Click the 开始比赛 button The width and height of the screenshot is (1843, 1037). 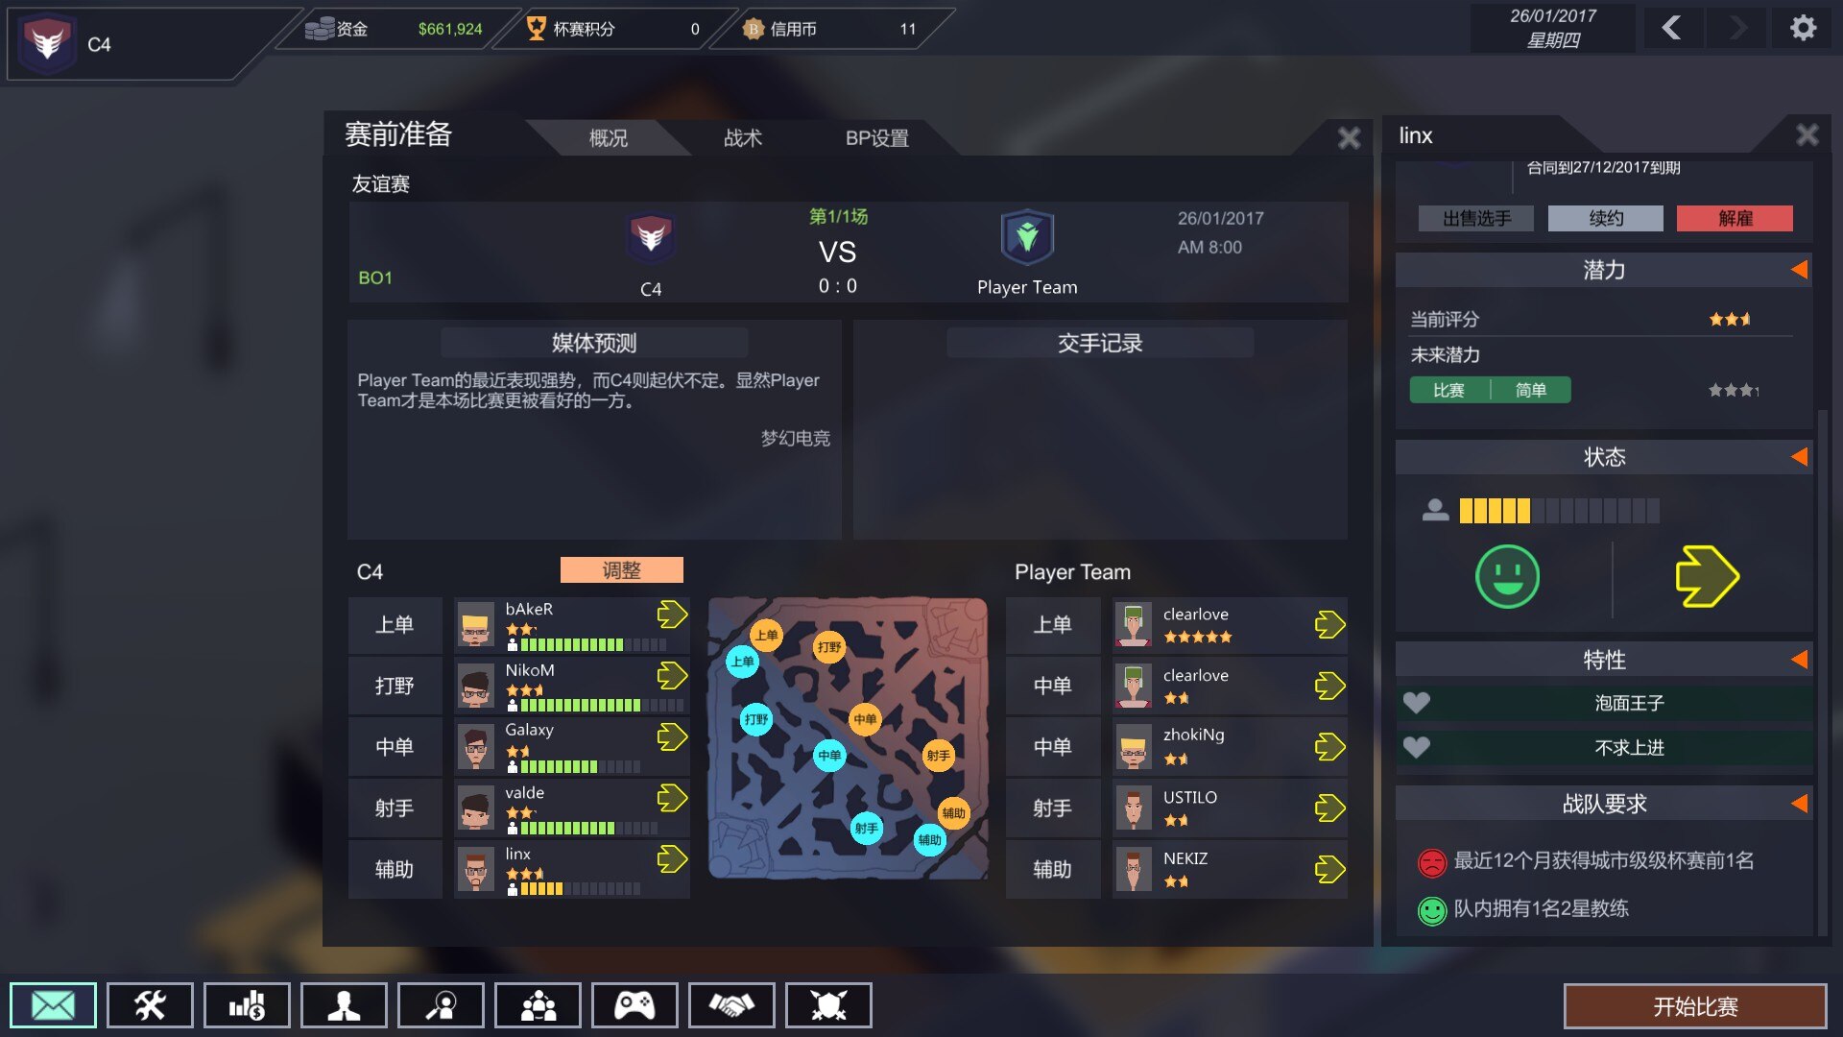click(x=1695, y=1006)
